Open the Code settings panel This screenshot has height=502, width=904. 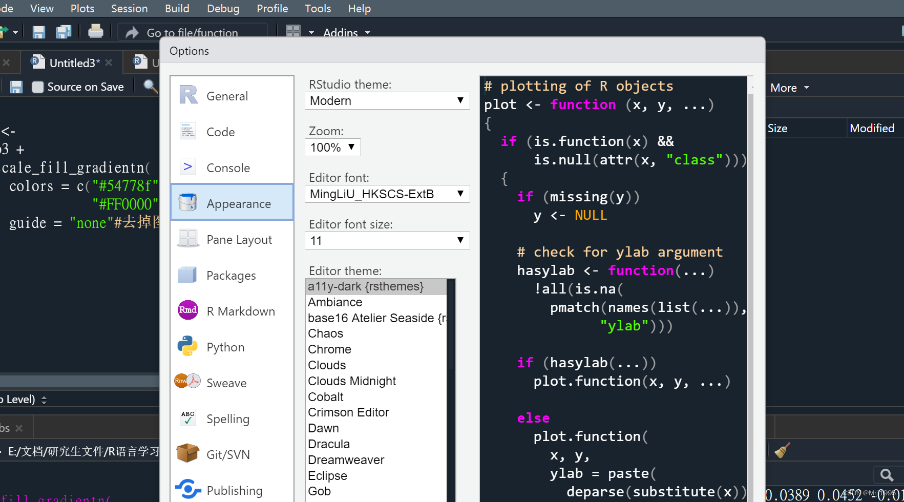220,132
